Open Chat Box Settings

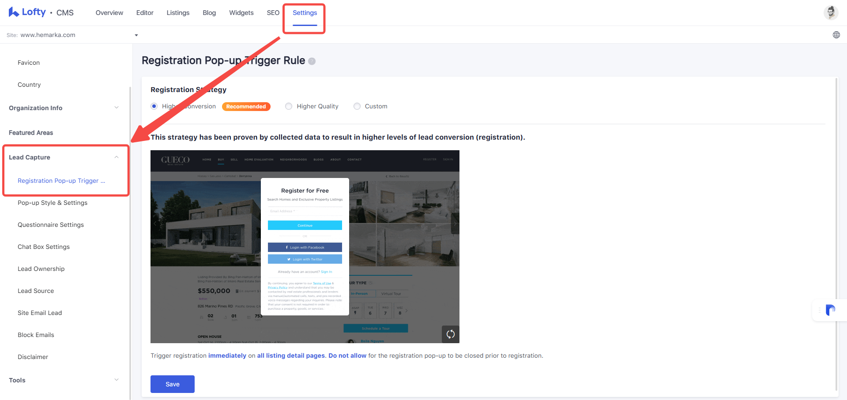[x=44, y=247]
